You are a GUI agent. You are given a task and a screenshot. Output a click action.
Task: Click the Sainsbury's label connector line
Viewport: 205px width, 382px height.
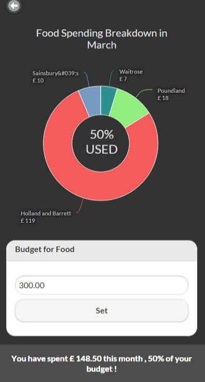[x=87, y=79]
